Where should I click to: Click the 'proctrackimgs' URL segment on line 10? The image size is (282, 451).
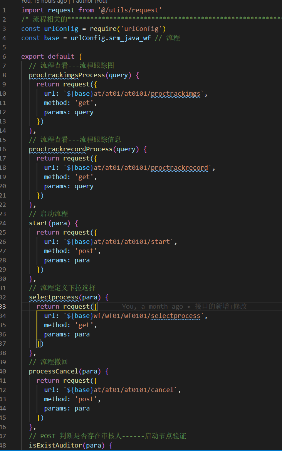pos(175,94)
